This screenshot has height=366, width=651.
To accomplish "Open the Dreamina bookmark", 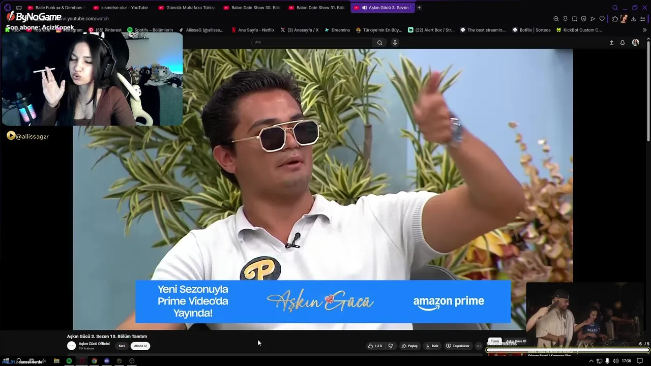I will 337,30.
